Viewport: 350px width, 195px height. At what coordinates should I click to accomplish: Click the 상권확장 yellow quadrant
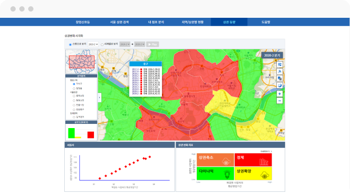click(253, 174)
